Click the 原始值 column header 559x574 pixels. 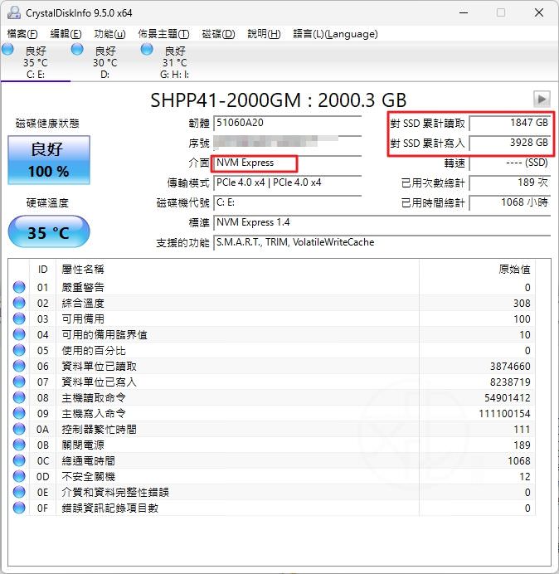point(477,270)
